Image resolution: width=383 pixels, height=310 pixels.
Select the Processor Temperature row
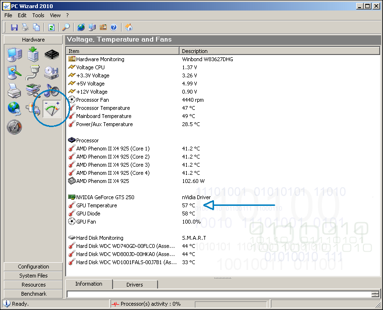tap(223, 108)
